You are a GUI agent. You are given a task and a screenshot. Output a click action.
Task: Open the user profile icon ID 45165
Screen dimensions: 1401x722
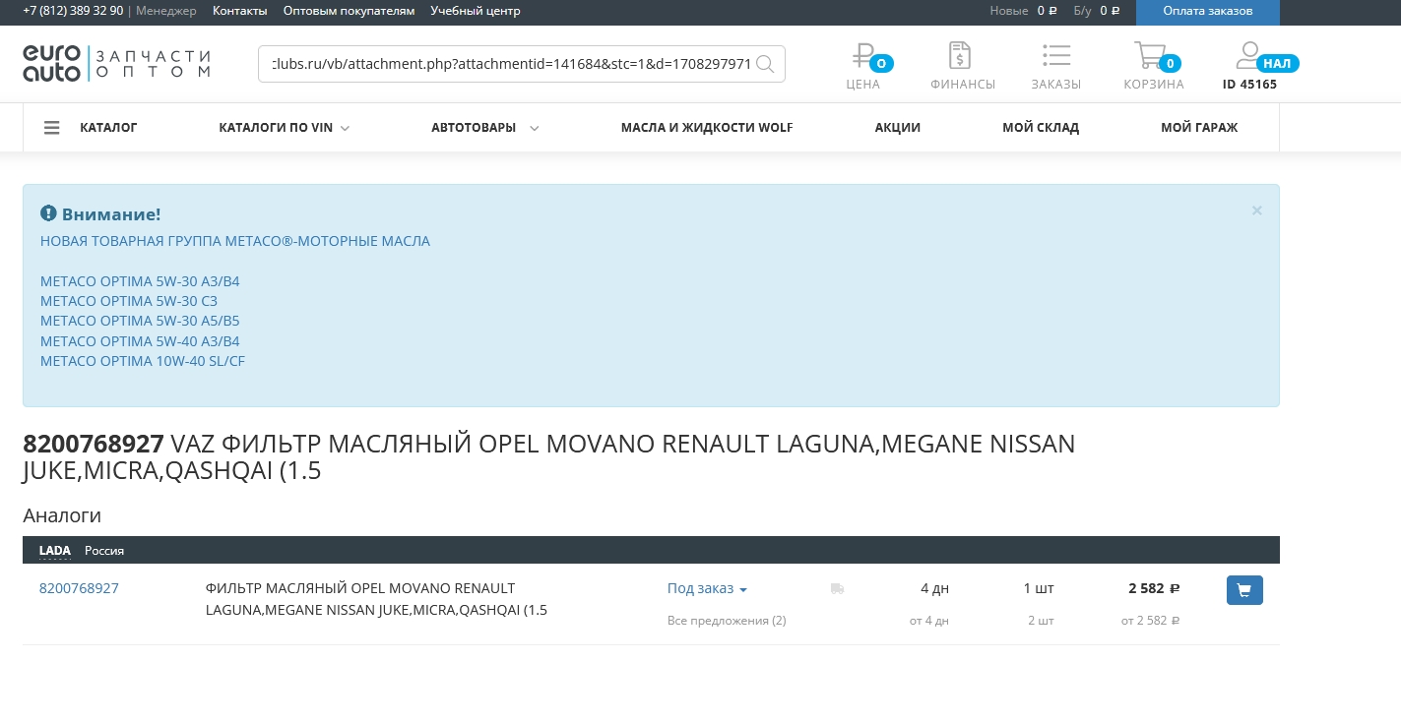pyautogui.click(x=1249, y=53)
